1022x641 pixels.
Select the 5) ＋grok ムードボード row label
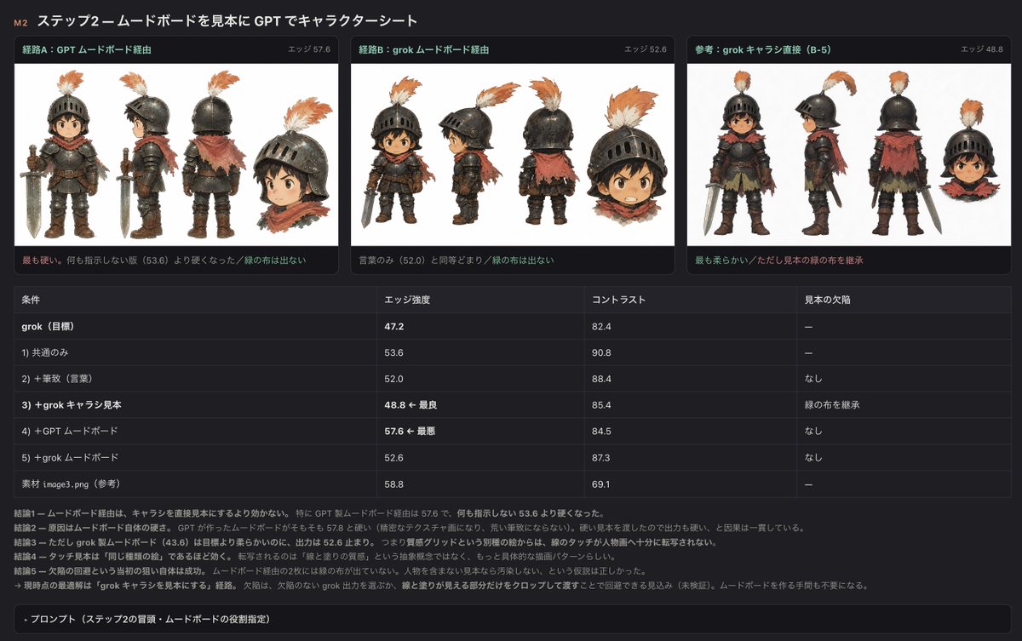[x=70, y=458]
